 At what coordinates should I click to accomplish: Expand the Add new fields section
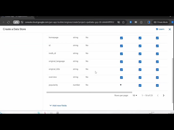pos(58,106)
